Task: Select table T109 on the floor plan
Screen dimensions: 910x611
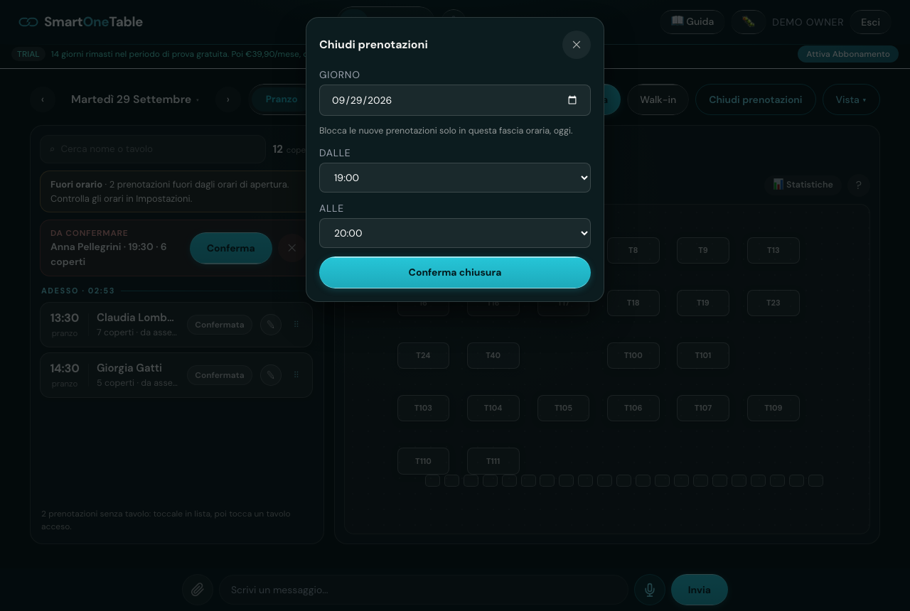Action: pos(773,408)
